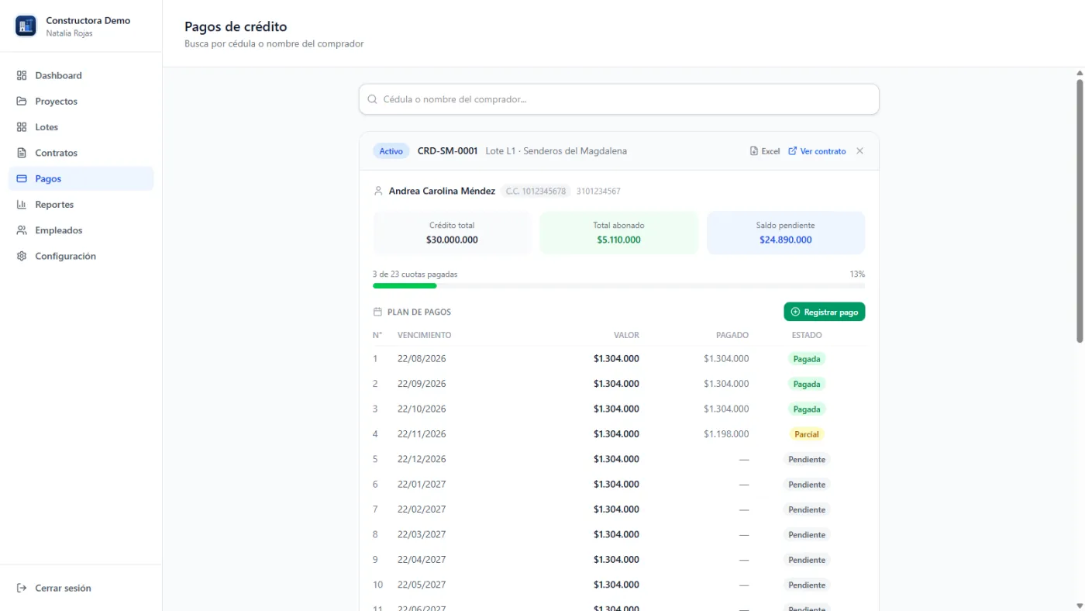Click the Empleados people icon
Screen dimensions: 1085x611
[x=22, y=230]
